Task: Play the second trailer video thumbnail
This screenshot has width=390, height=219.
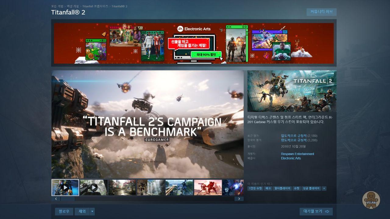Action: [x=94, y=187]
